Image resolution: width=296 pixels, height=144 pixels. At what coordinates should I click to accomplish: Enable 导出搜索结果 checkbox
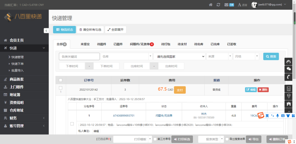pos(227,139)
